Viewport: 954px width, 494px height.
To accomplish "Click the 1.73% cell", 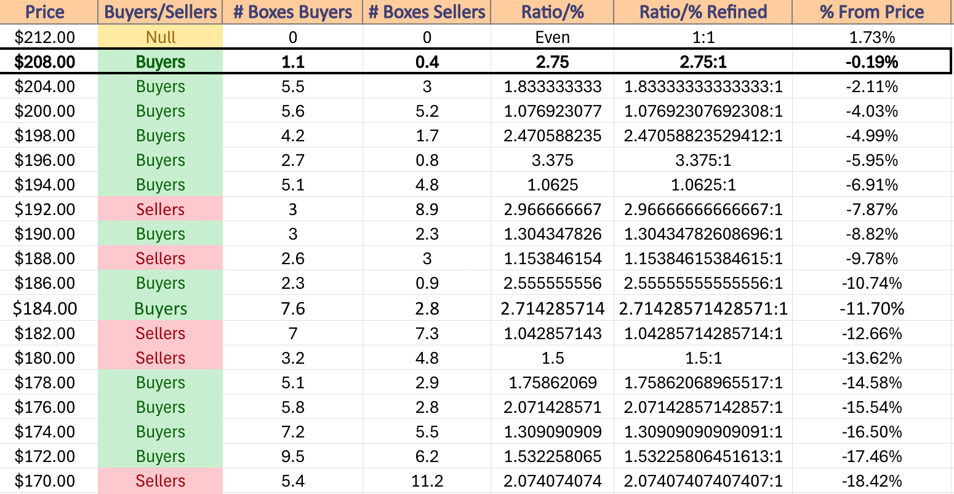I will pos(872,37).
